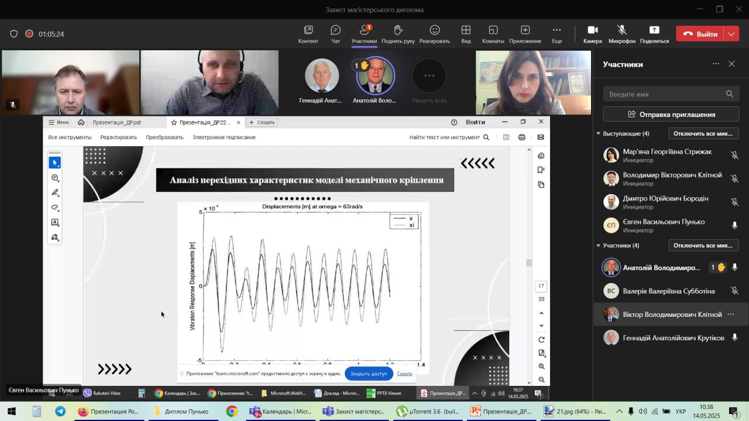The image size is (749, 421).
Task: Open the meeting Чат
Action: (335, 34)
